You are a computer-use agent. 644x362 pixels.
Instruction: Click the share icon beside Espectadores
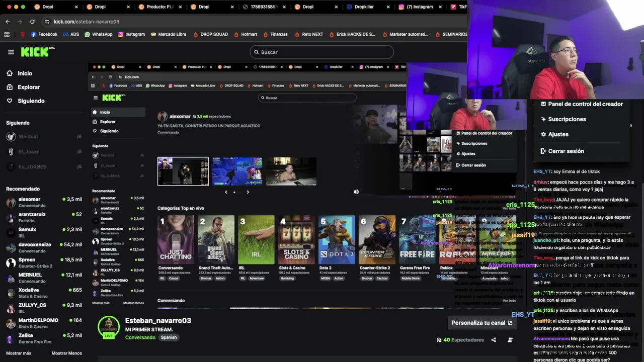tap(494, 340)
